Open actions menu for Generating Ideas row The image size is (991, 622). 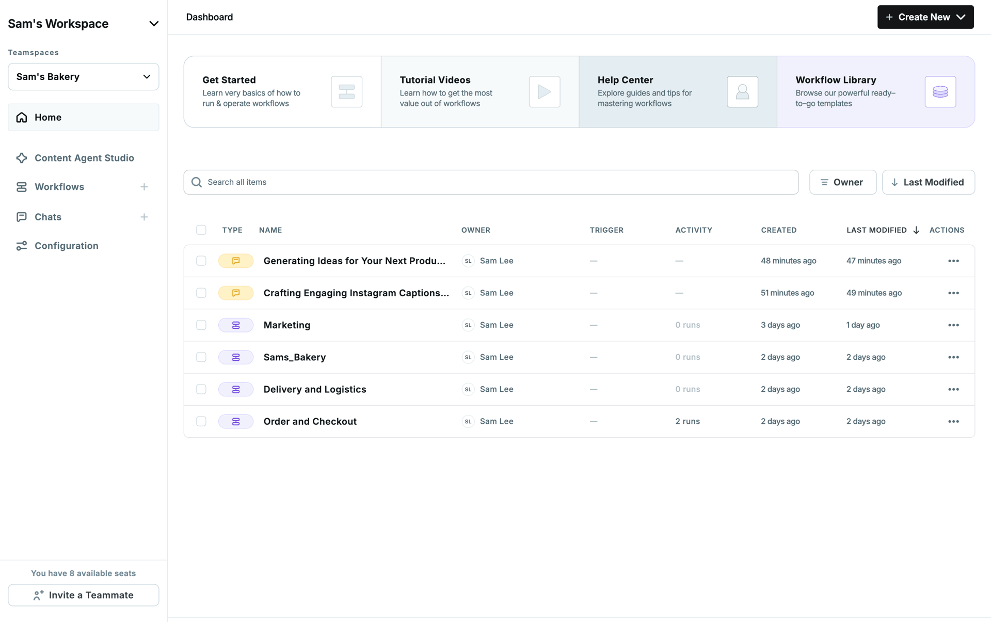click(953, 261)
